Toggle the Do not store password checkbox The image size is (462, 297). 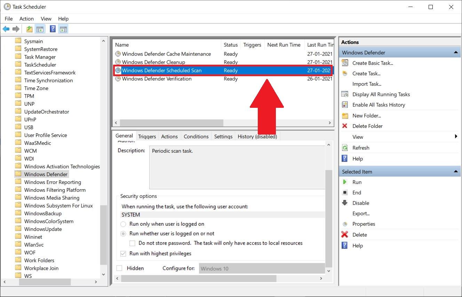132,243
